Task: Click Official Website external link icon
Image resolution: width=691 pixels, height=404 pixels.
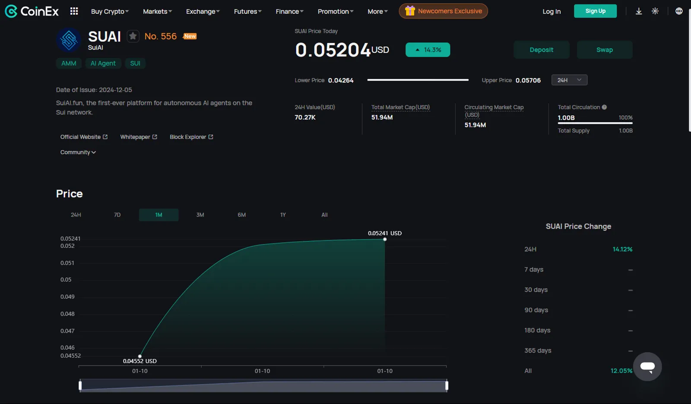Action: 105,137
